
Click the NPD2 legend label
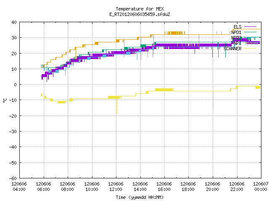point(236,38)
